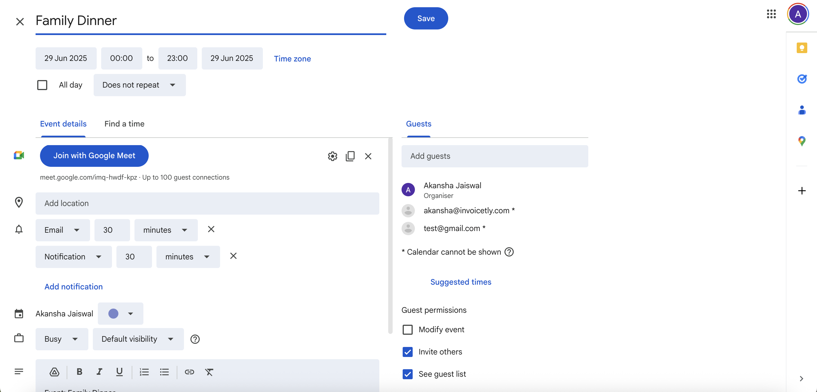Change minutes unit for Notification reminder

pos(188,257)
